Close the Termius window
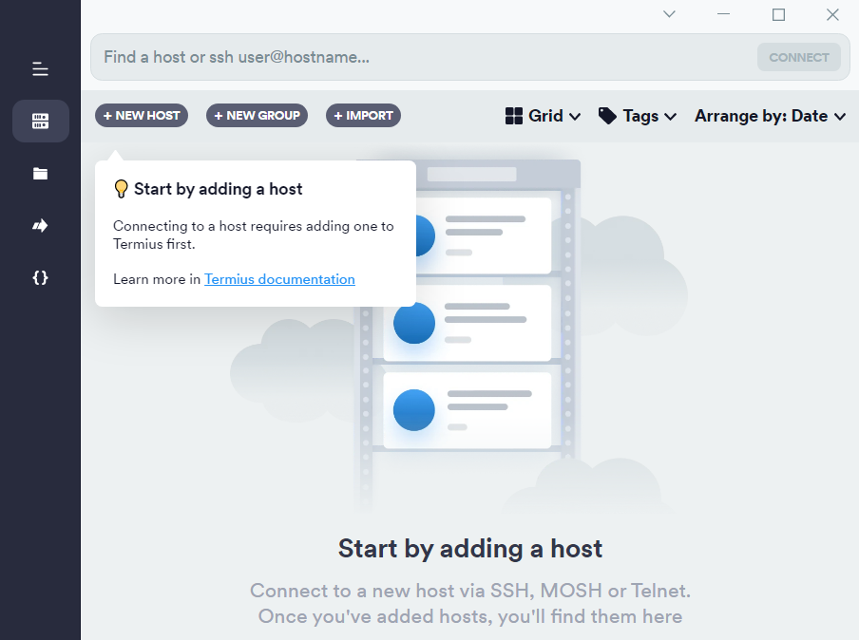The height and width of the screenshot is (640, 859). (x=832, y=14)
